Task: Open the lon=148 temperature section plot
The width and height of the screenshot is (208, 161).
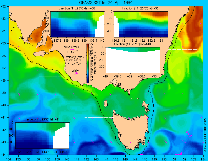Action: [x=133, y=60]
